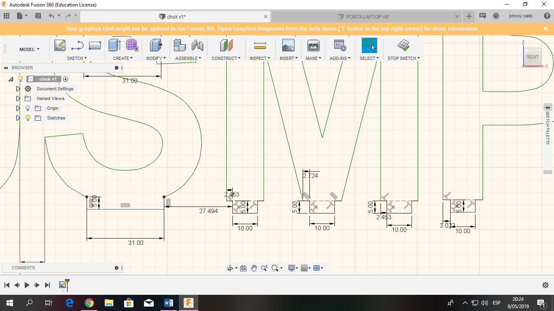
Task: Dismiss the graphics card warning banner
Action: point(545,28)
